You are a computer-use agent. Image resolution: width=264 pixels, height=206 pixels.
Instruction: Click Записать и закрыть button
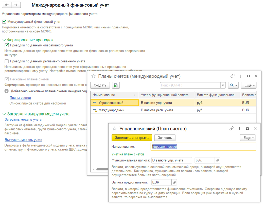click(132, 138)
